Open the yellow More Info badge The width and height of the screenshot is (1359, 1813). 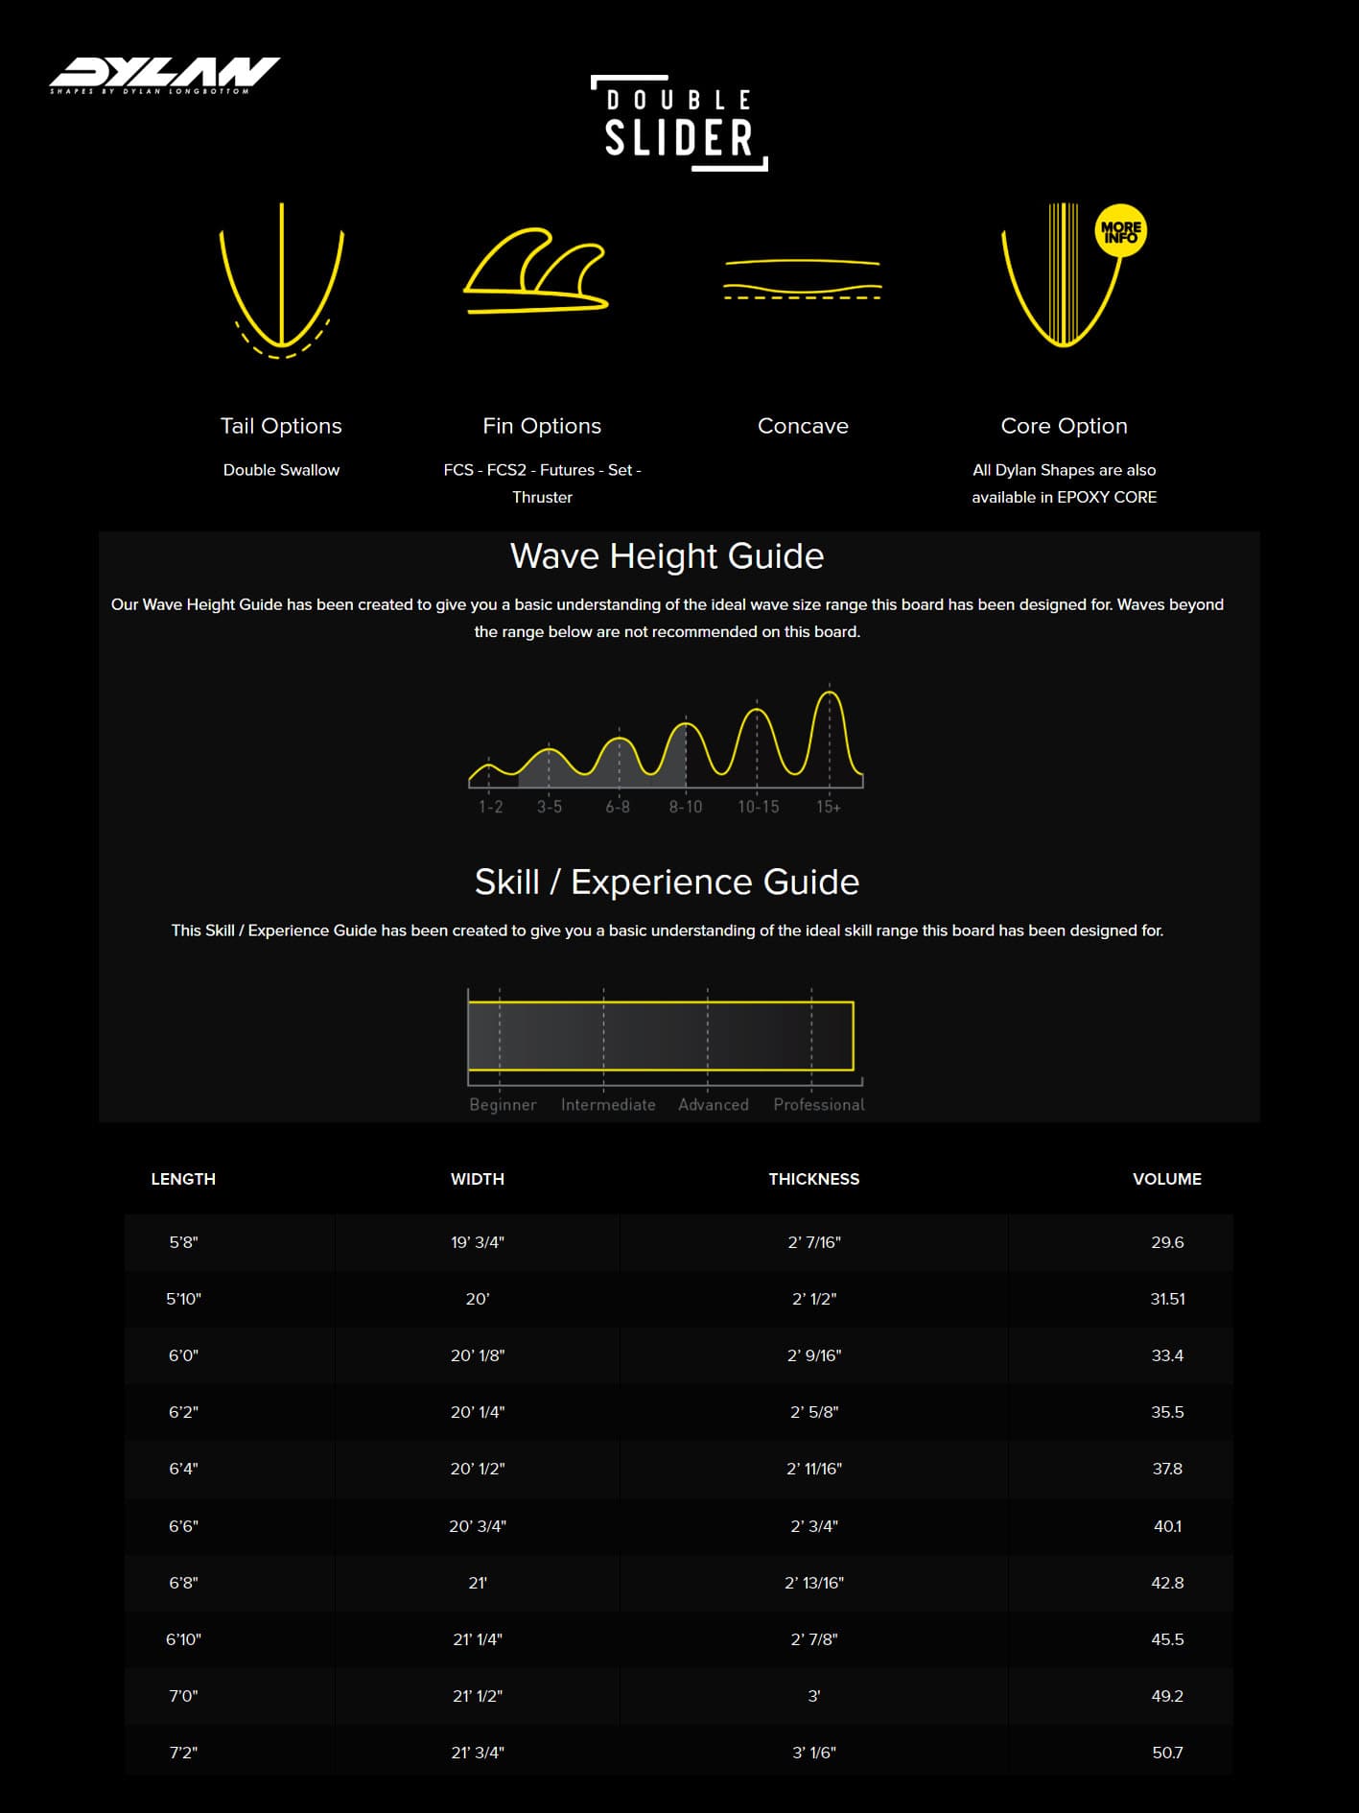[1120, 231]
